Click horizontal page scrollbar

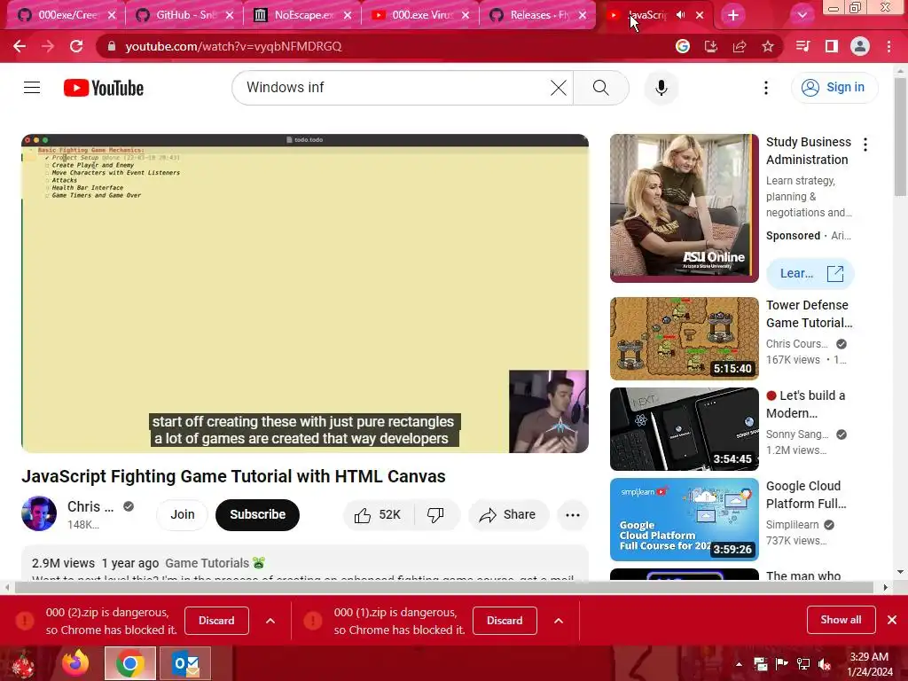coord(443,587)
